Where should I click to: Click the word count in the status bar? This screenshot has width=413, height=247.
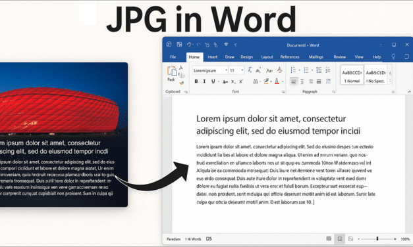[x=193, y=239]
